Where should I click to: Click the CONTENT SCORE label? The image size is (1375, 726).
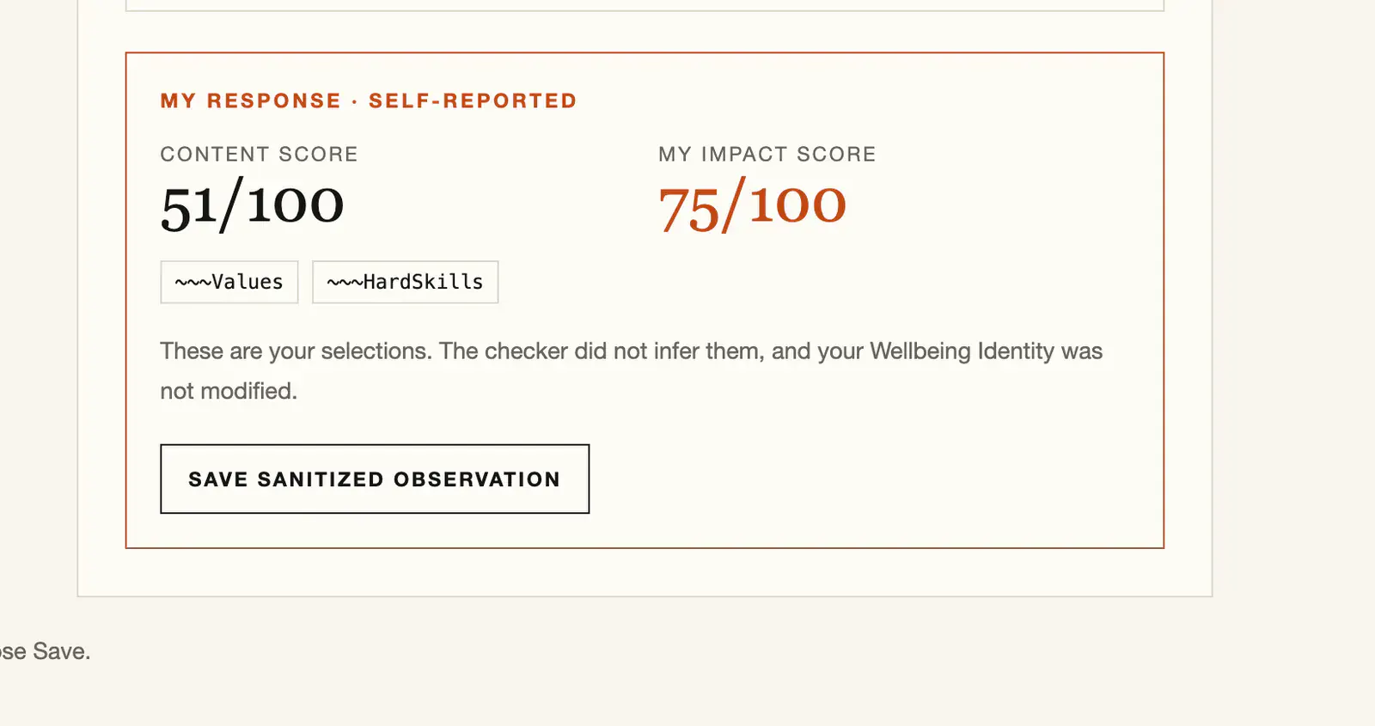click(x=259, y=154)
